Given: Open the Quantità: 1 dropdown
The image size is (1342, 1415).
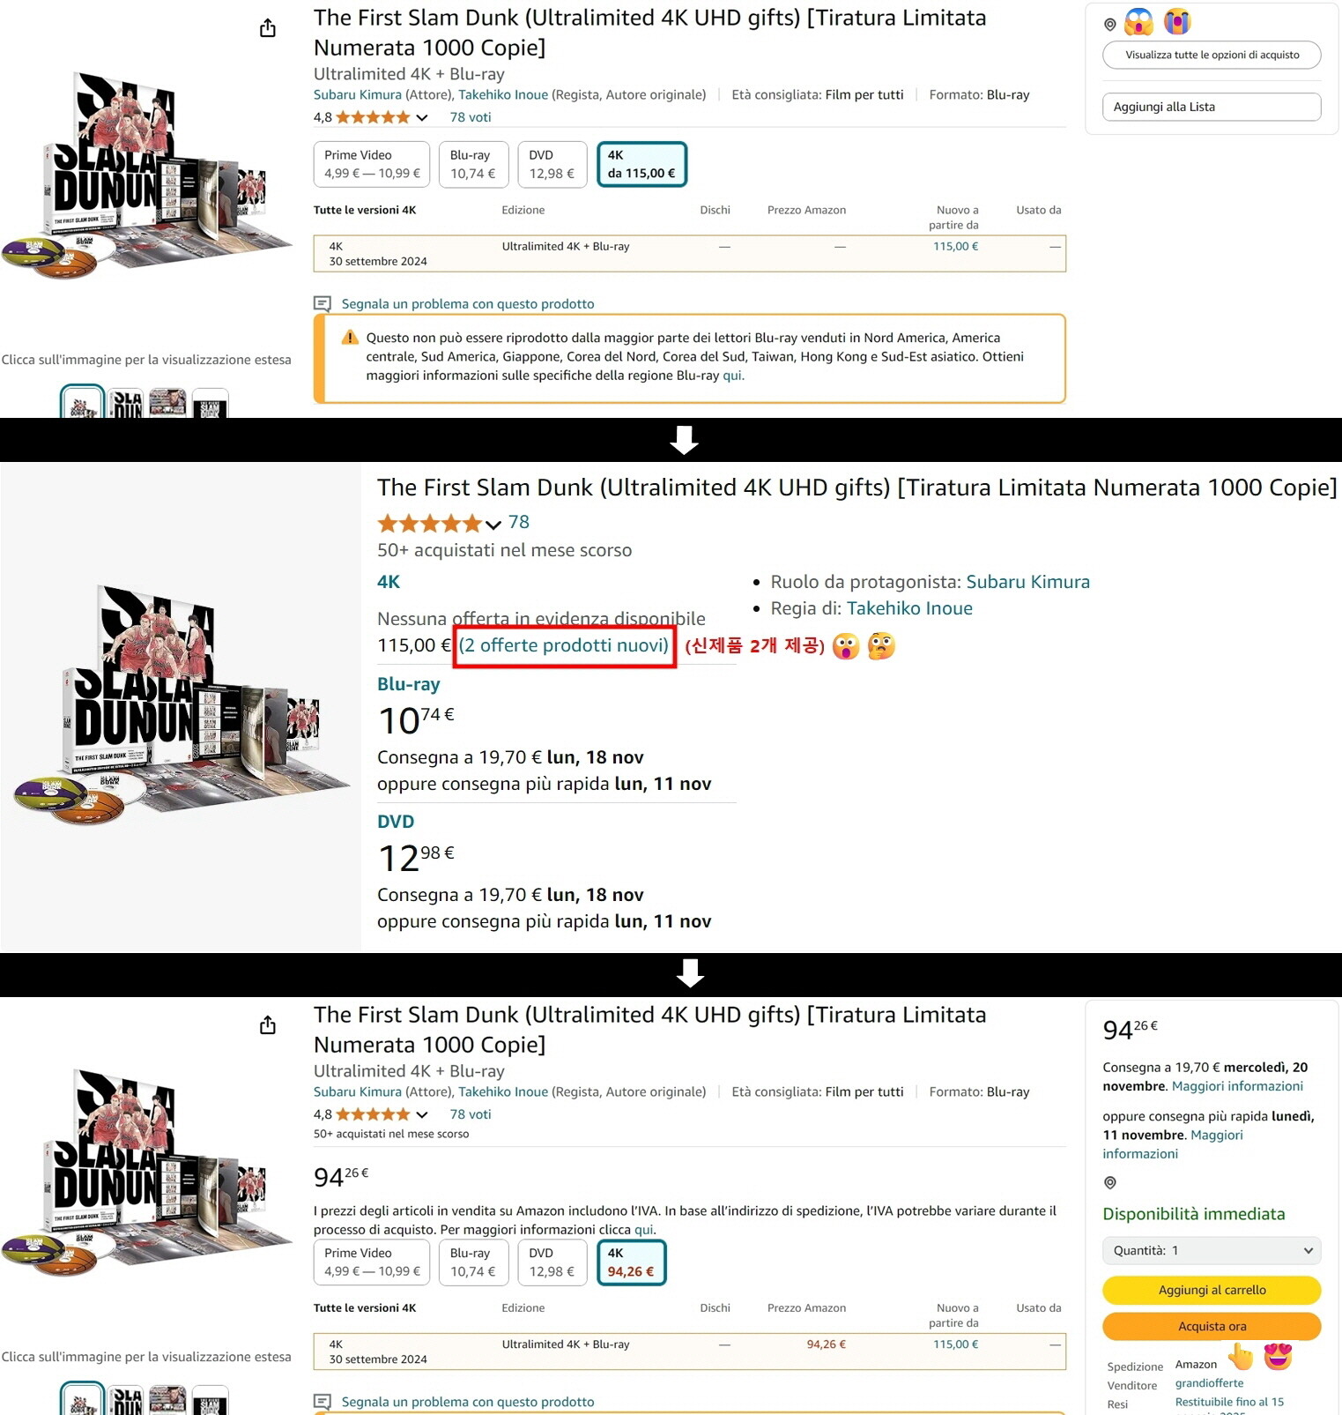Looking at the screenshot, I should [x=1212, y=1250].
